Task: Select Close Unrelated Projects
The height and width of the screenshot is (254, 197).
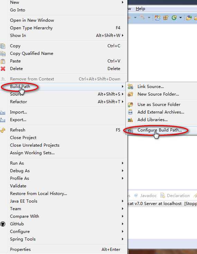Action: 67,145
